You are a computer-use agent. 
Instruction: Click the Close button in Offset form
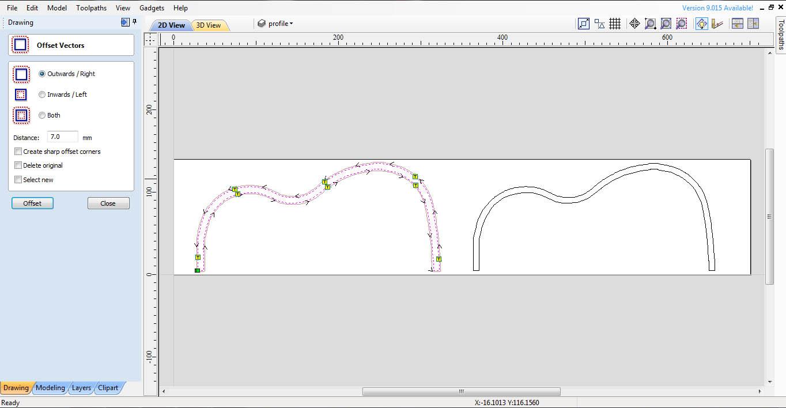(x=108, y=203)
